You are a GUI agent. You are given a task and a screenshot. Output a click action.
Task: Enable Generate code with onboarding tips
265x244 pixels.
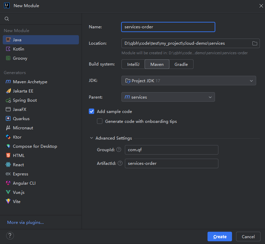coord(100,121)
